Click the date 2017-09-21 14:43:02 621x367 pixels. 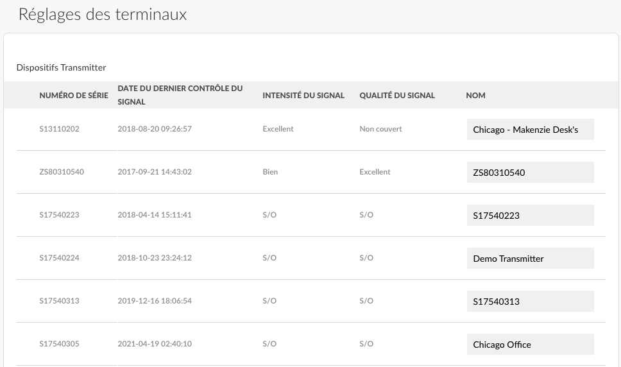coord(155,172)
